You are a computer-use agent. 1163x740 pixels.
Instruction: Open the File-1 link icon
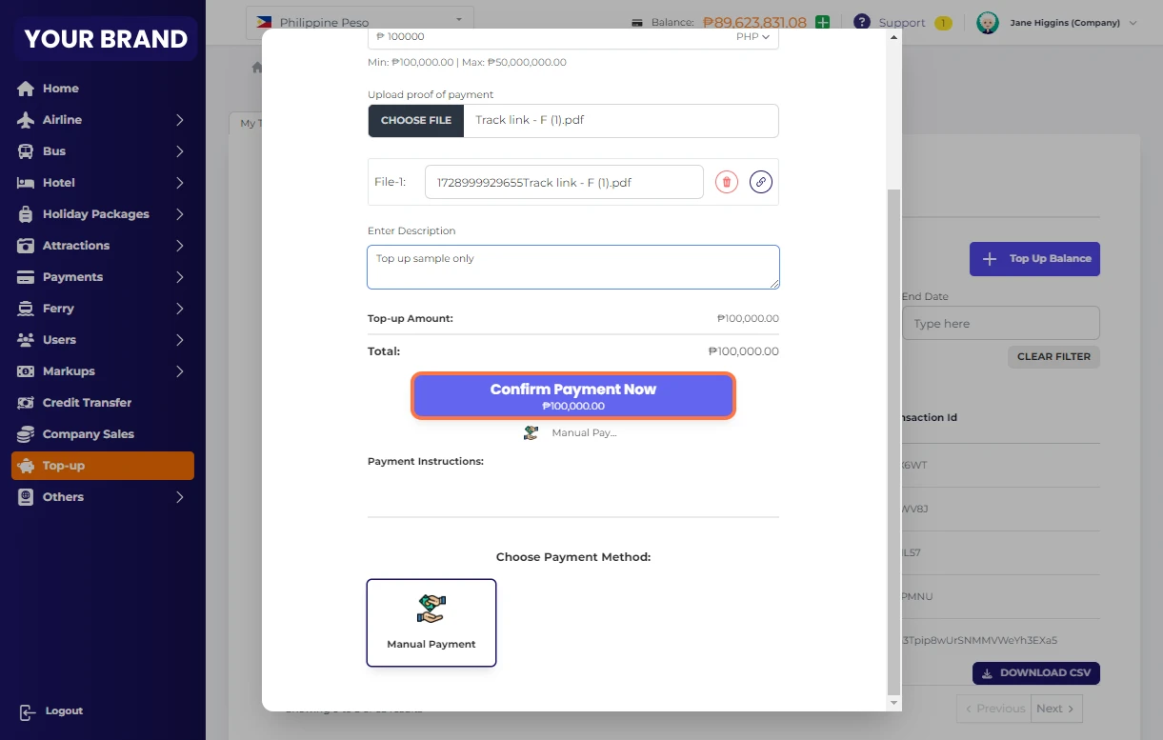[x=760, y=182]
